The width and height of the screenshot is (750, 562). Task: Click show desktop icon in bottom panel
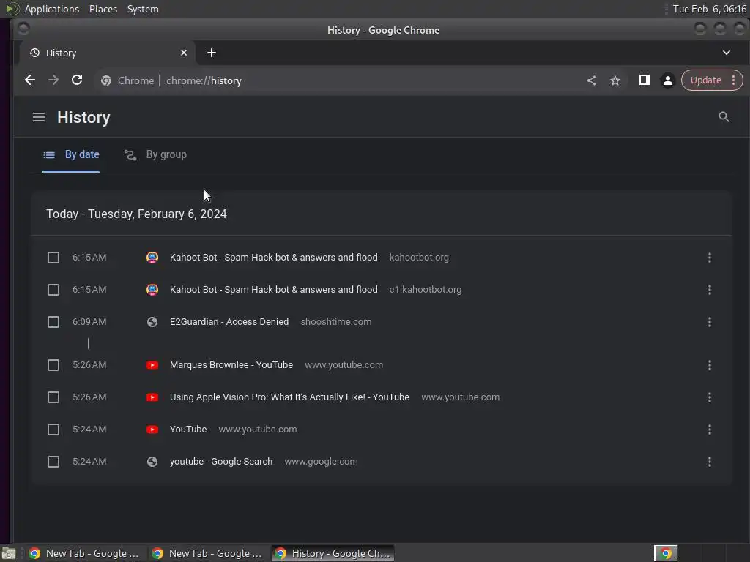click(x=8, y=553)
